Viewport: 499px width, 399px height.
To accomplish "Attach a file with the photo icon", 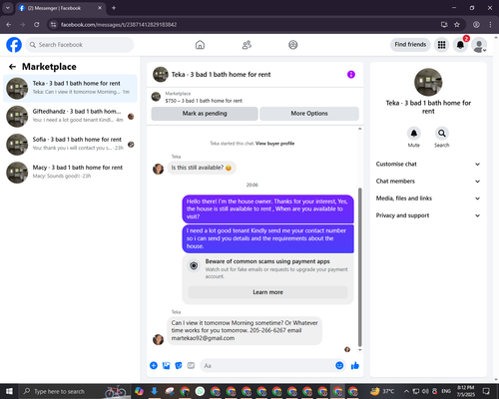I will (166, 366).
